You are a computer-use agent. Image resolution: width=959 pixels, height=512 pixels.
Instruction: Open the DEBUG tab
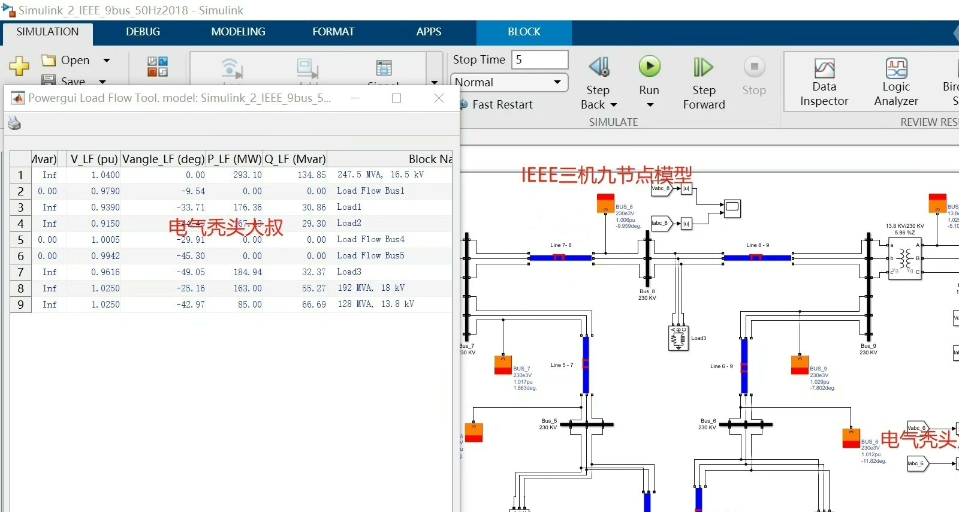click(143, 32)
